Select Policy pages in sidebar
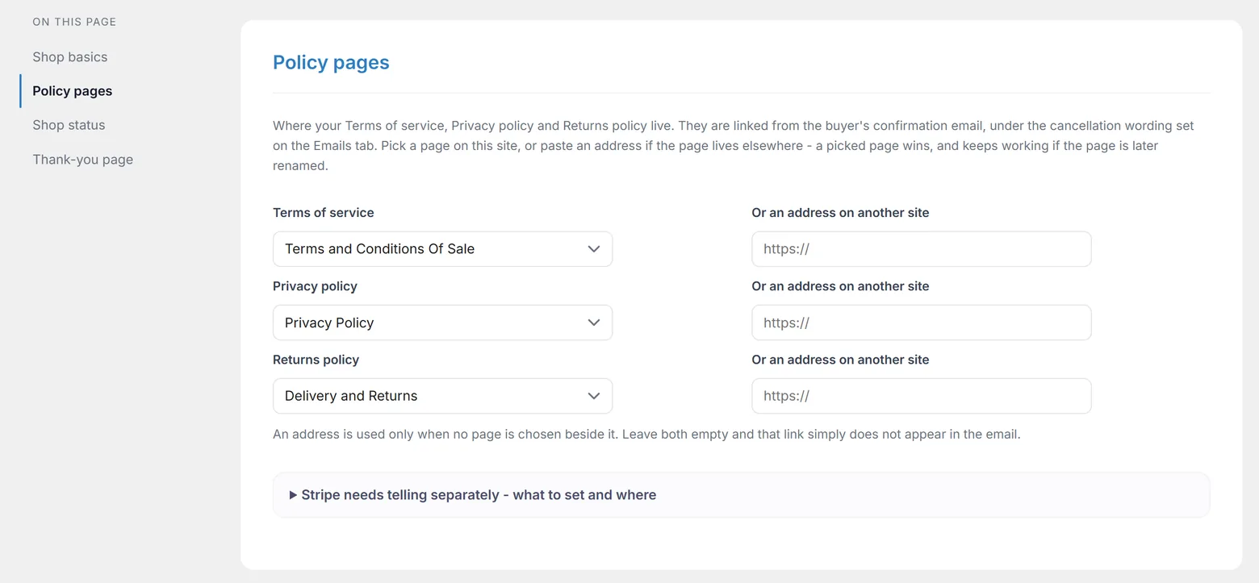The width and height of the screenshot is (1259, 583). click(72, 91)
